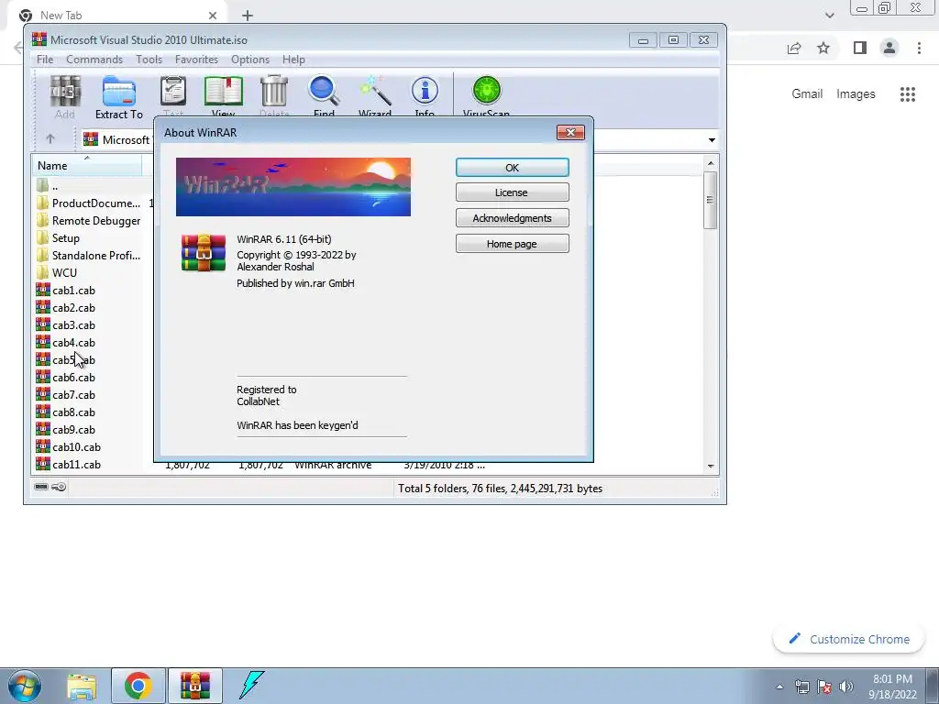This screenshot has height=704, width=939.
Task: Click the Test toolbar icon
Action: pos(173,92)
